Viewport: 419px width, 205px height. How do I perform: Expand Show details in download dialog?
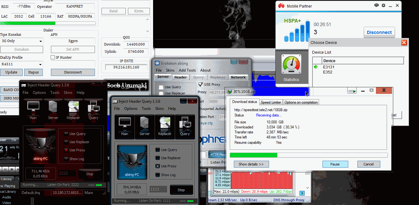tap(251, 164)
